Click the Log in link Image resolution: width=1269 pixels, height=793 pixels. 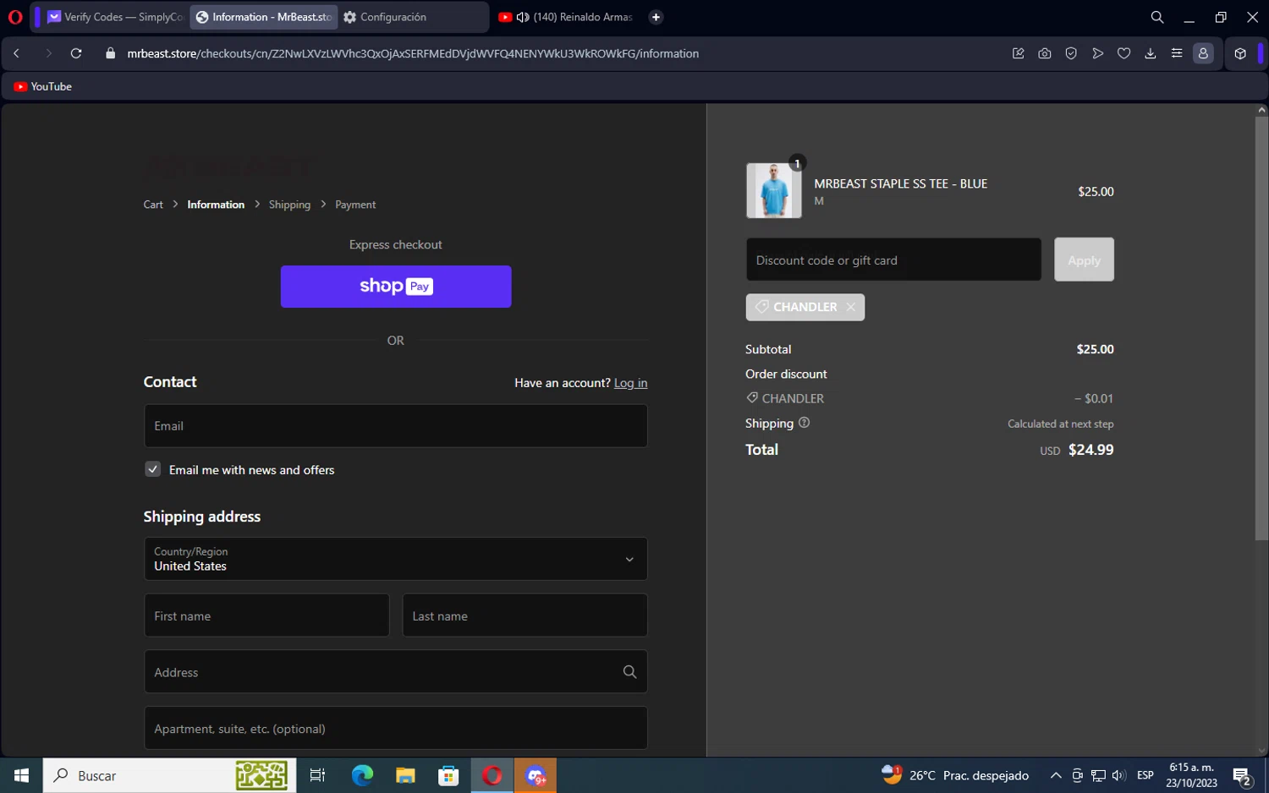coord(630,383)
